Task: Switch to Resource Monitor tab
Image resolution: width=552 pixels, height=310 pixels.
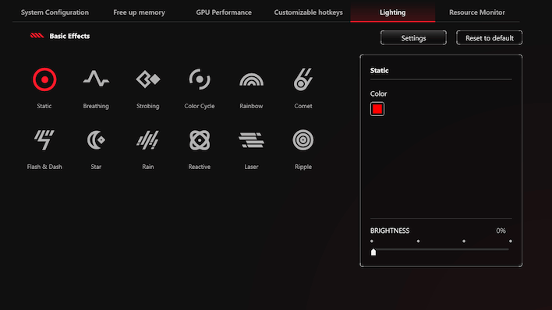Action: point(477,12)
